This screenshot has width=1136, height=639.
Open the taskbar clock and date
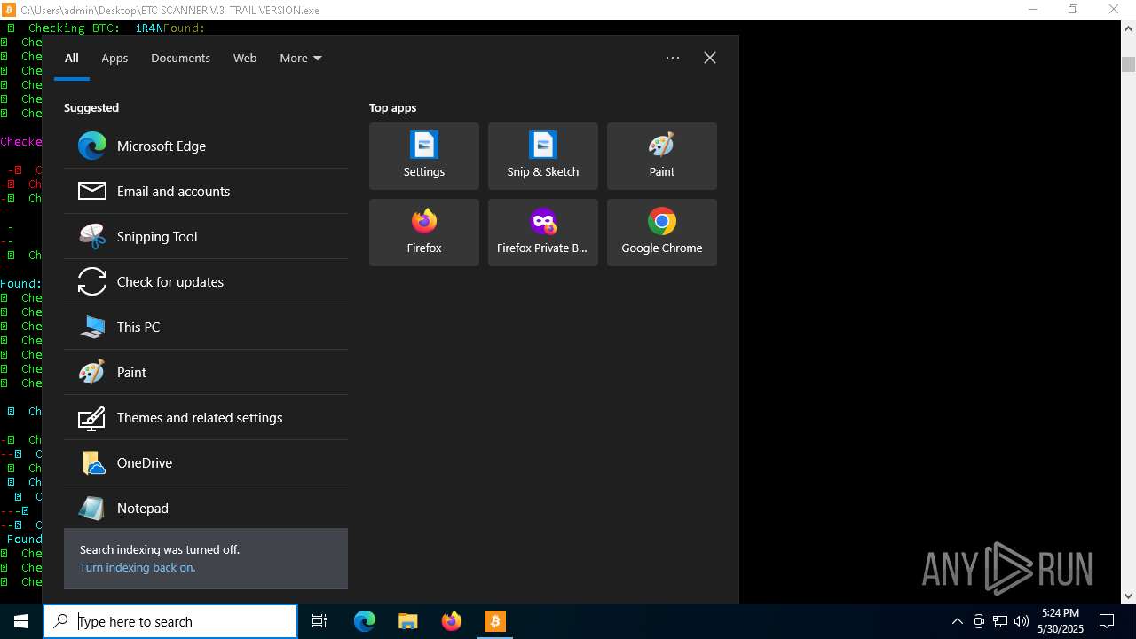coord(1061,621)
